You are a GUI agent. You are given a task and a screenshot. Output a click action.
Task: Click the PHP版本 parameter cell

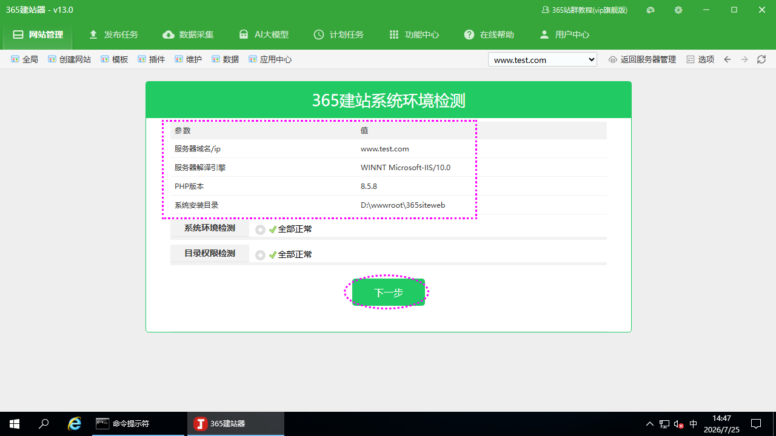pos(189,187)
